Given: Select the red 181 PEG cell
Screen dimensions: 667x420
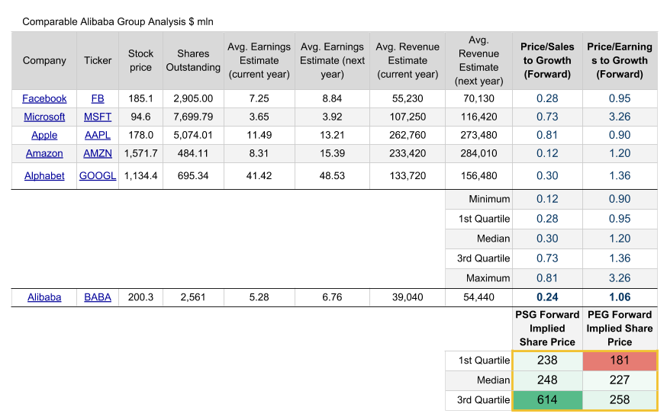Looking at the screenshot, I should pyautogui.click(x=619, y=360).
